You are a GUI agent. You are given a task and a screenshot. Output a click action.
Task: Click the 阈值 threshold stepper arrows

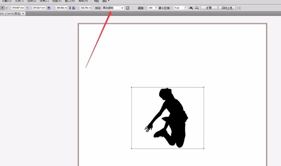click(x=147, y=8)
